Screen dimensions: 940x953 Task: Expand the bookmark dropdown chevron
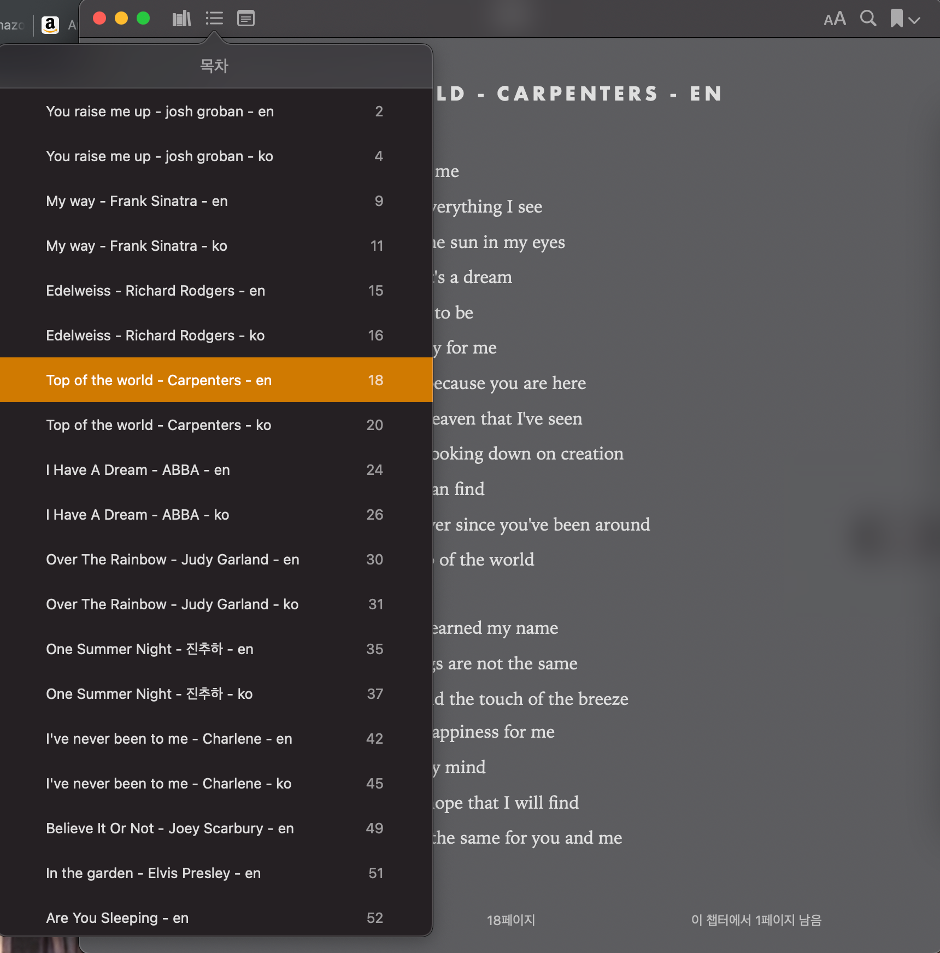click(x=914, y=20)
